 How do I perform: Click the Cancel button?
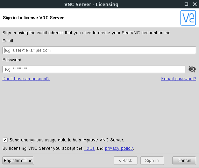(184, 161)
